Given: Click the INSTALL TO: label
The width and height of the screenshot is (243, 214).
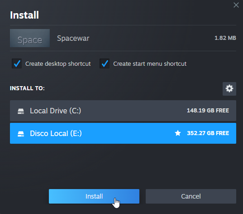Looking at the screenshot, I should click(x=27, y=88).
